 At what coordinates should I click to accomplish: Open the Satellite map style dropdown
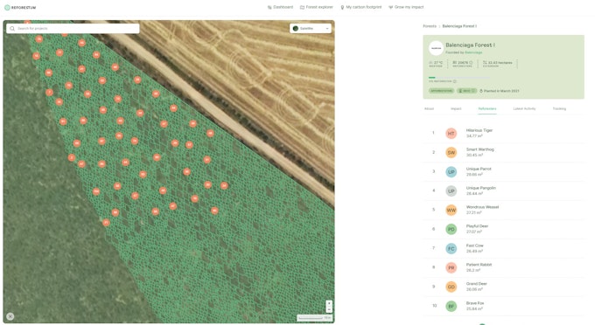(311, 29)
